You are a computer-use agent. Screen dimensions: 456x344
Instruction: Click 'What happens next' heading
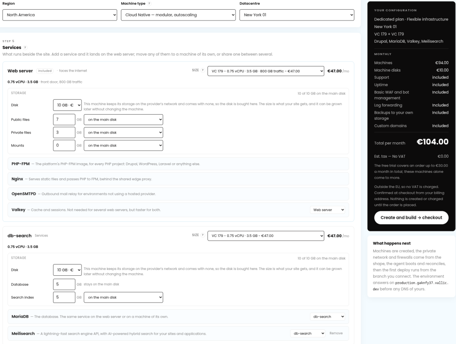392,243
